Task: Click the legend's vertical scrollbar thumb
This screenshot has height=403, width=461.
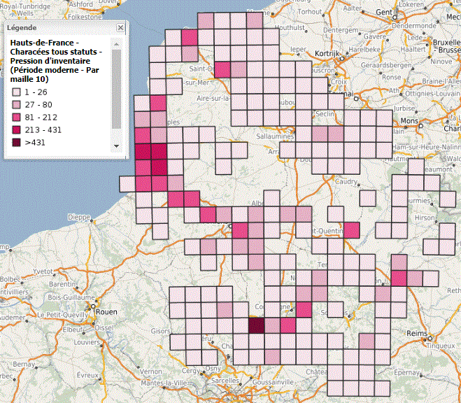Action: 116,87
